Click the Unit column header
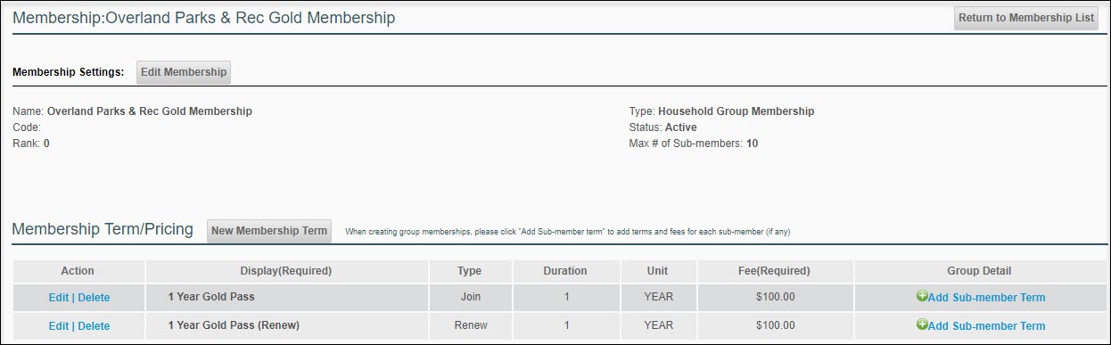This screenshot has height=345, width=1111. pos(658,271)
